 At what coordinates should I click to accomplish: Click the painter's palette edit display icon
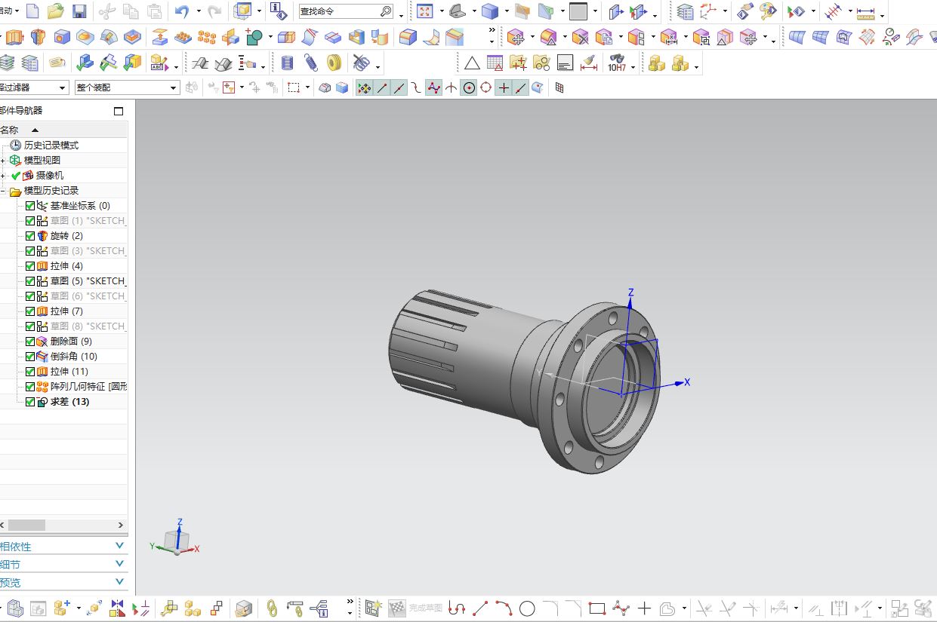pos(769,11)
